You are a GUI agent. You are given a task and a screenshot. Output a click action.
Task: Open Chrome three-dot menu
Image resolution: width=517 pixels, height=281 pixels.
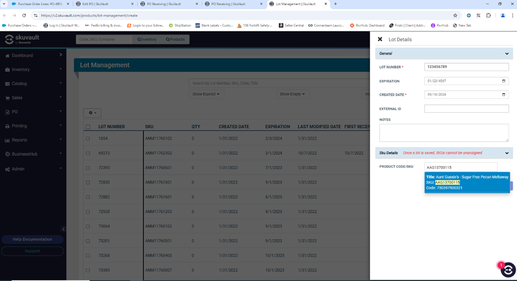pos(512,15)
